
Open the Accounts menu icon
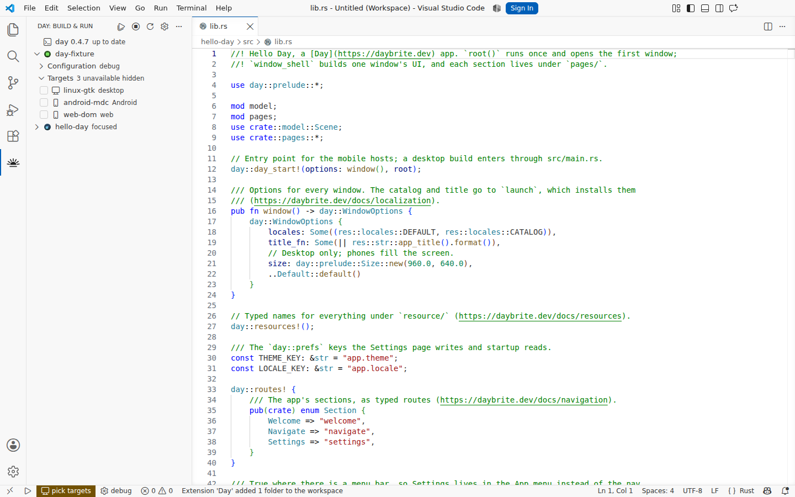point(13,445)
